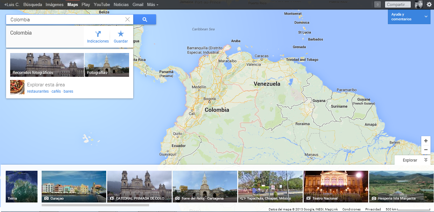Viewport: 434px width, 212px height.
Task: Click the Venezuela label on the map
Action: (x=267, y=84)
